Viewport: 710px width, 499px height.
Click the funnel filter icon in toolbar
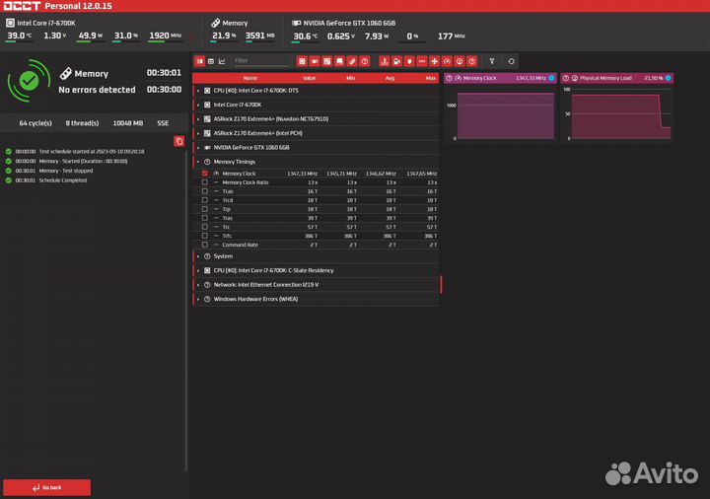point(492,61)
